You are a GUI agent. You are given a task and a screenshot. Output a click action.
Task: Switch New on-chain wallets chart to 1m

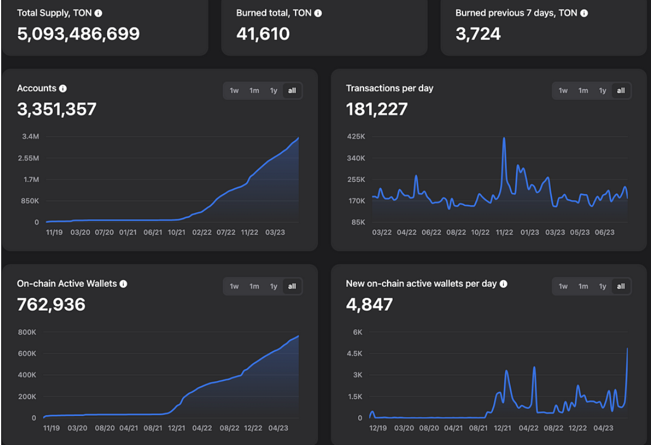[x=583, y=286]
